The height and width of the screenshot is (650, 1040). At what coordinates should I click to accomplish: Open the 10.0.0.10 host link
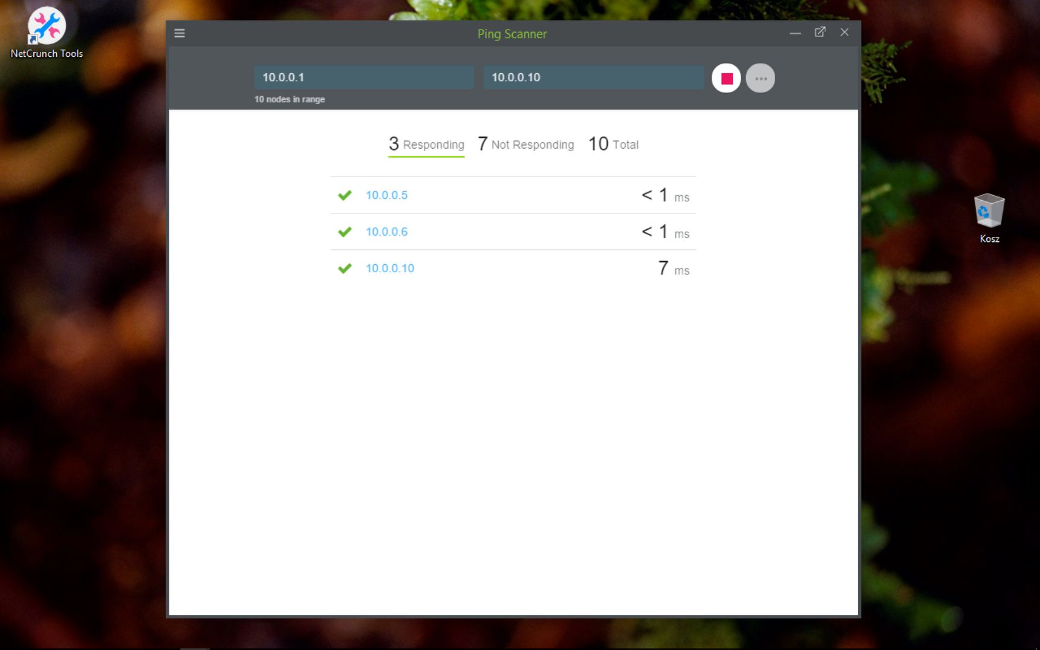pyautogui.click(x=390, y=268)
